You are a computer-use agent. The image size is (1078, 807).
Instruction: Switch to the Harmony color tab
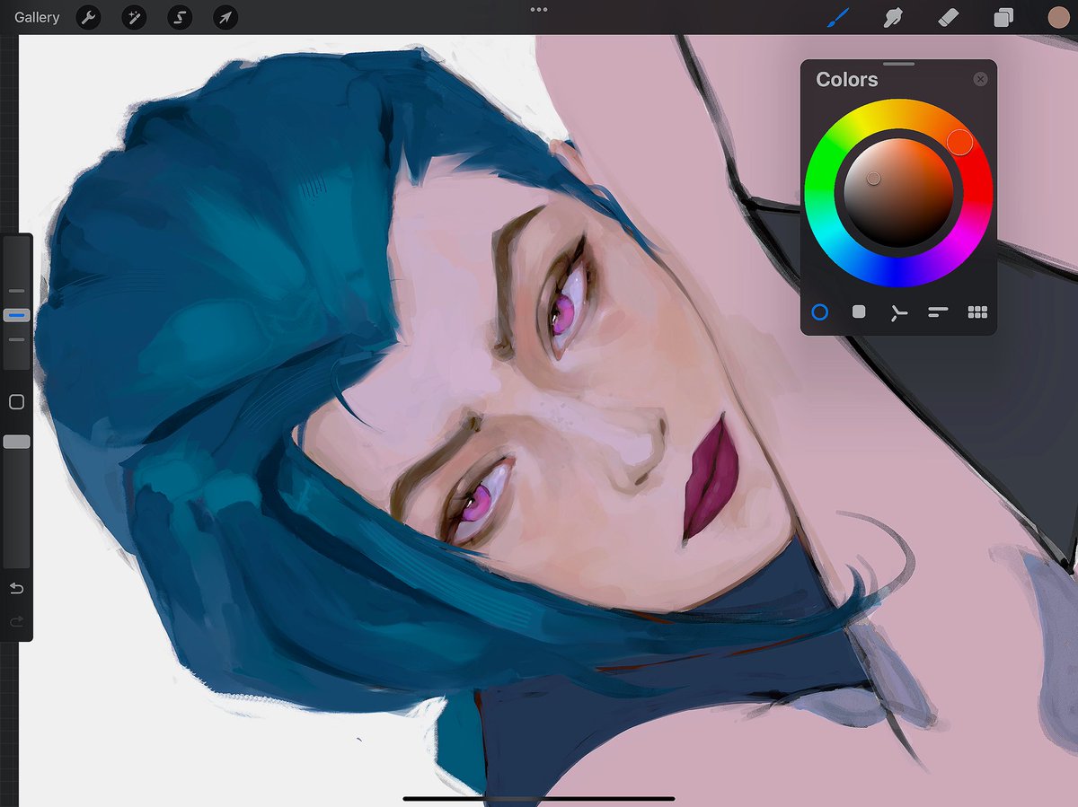(x=898, y=312)
